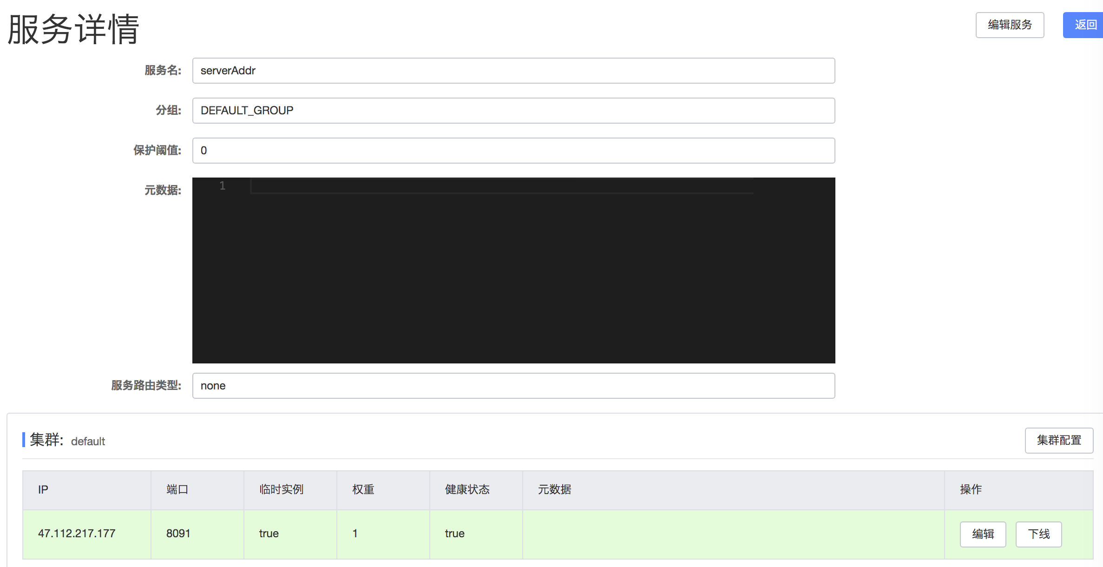Click the 操作 column header
Screen dimensions: 1103x567
point(971,489)
